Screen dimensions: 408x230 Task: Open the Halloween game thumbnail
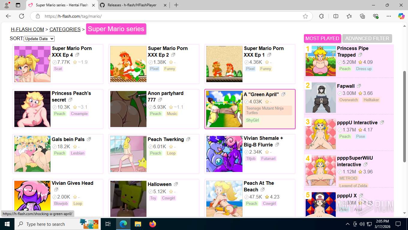128,199
